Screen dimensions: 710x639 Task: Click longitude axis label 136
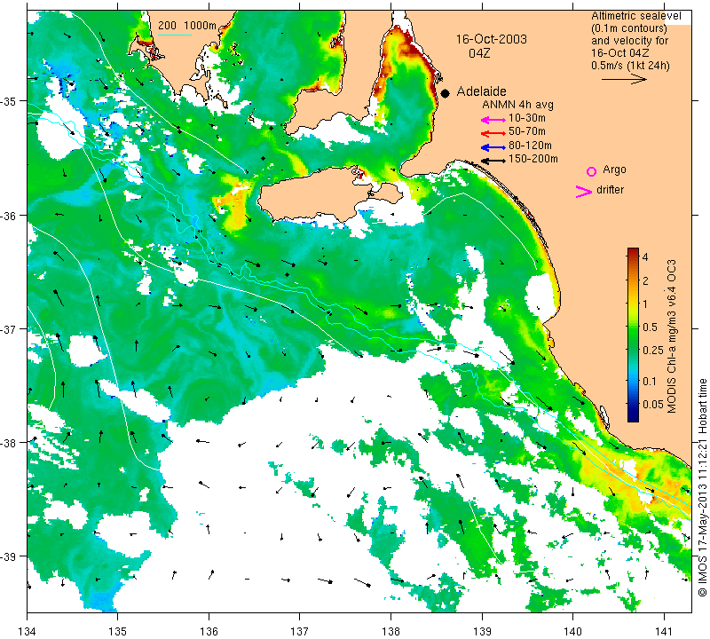(x=209, y=631)
